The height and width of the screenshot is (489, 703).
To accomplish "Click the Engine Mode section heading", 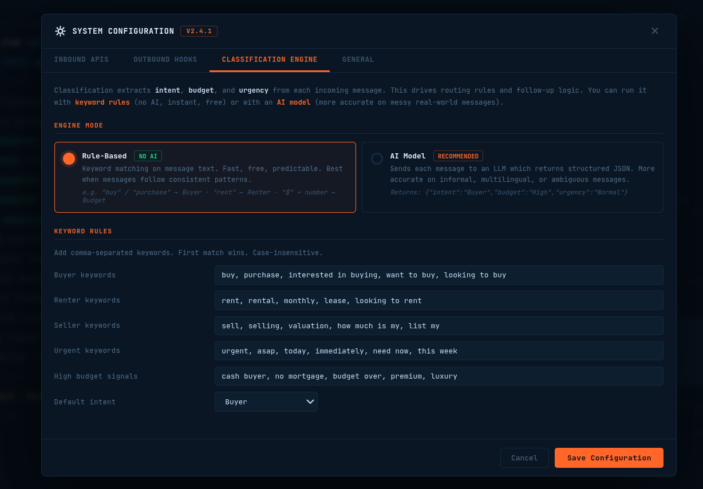I will tap(78, 125).
